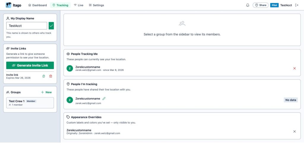This screenshot has height=161, width=304.
Task: Click the Pilot badge
Action: [x=274, y=5]
